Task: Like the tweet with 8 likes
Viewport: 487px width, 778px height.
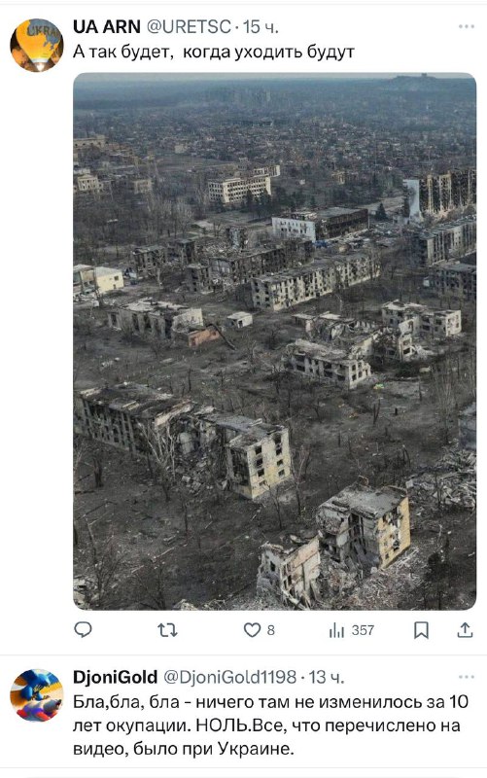Action: coord(252,630)
